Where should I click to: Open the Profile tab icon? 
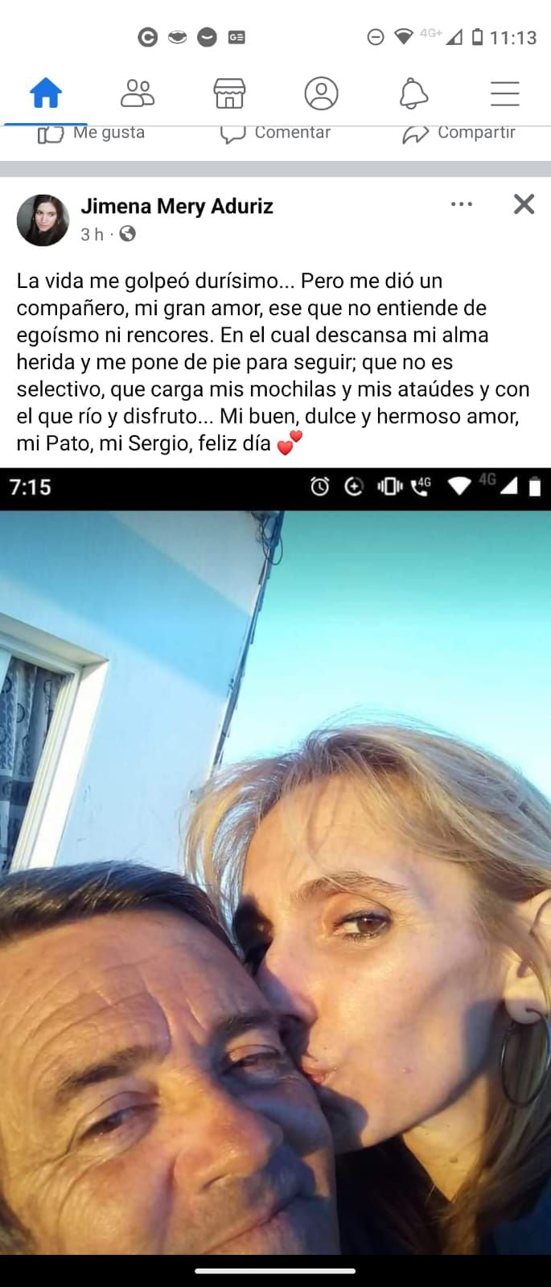(x=321, y=93)
